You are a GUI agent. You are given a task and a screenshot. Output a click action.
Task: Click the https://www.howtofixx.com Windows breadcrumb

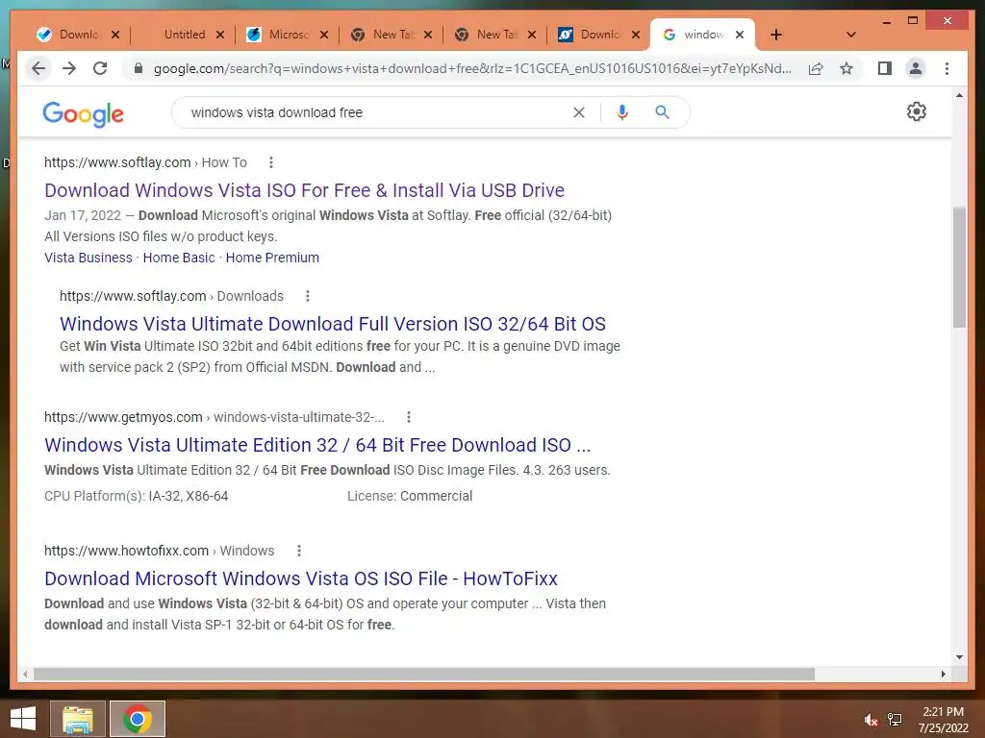point(159,551)
